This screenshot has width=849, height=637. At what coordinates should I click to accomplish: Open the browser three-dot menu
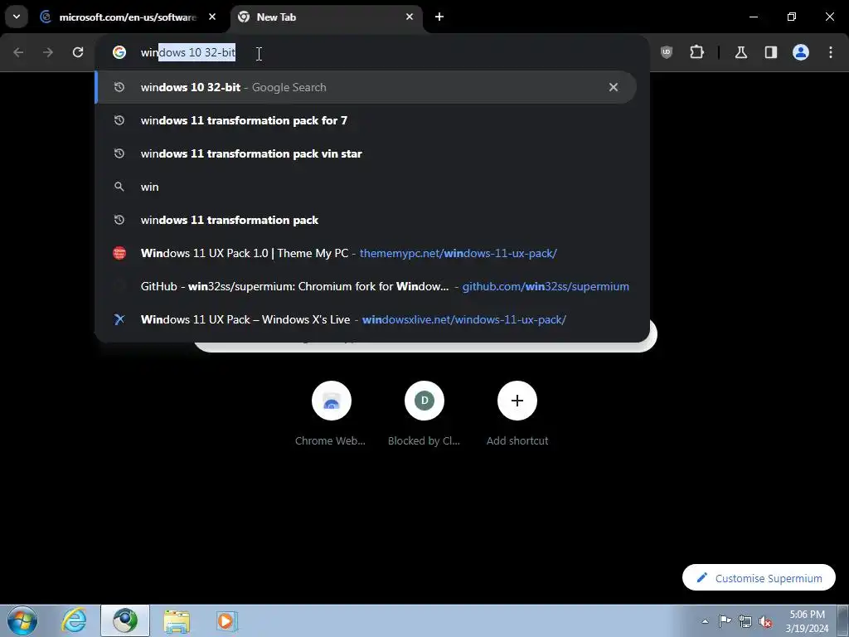pyautogui.click(x=831, y=52)
